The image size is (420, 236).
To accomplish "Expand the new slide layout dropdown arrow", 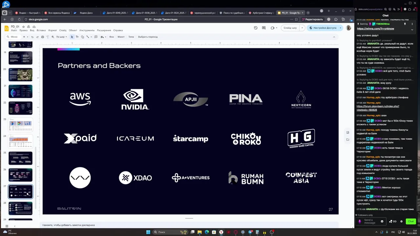I will coord(28,37).
